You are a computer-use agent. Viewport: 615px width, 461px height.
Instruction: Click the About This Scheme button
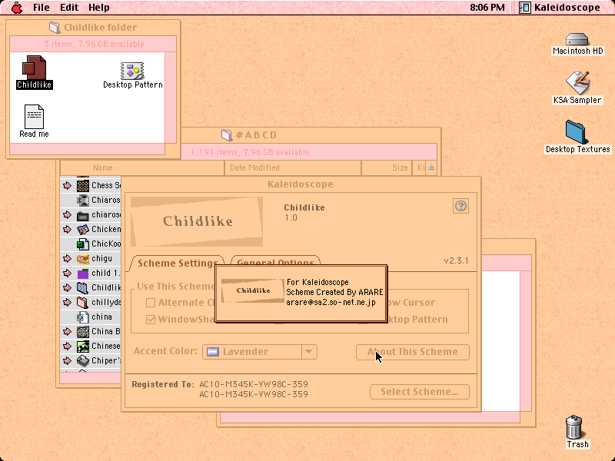coord(413,352)
